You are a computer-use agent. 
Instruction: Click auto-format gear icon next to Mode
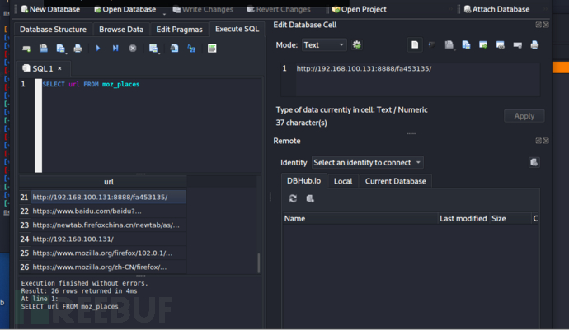click(357, 44)
